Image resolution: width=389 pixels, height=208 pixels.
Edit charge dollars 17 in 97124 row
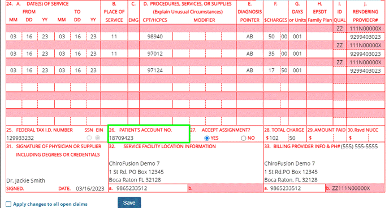[271, 70]
